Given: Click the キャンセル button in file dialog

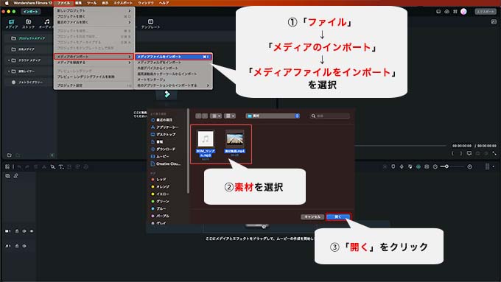Looking at the screenshot, I should (312, 216).
